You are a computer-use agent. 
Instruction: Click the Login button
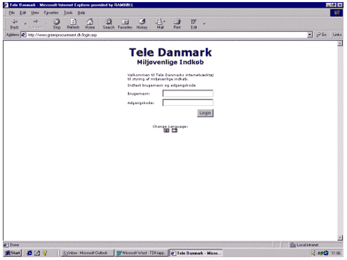[x=205, y=113]
